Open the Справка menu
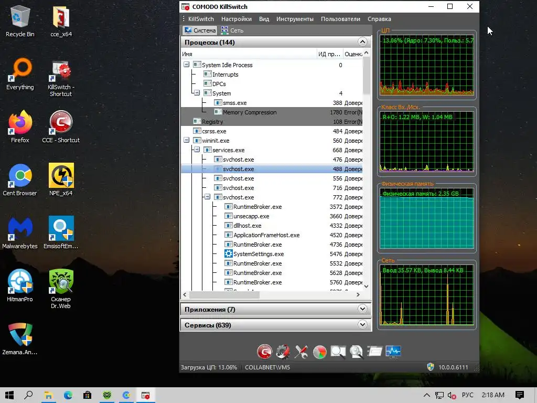The width and height of the screenshot is (537, 403). tap(379, 19)
